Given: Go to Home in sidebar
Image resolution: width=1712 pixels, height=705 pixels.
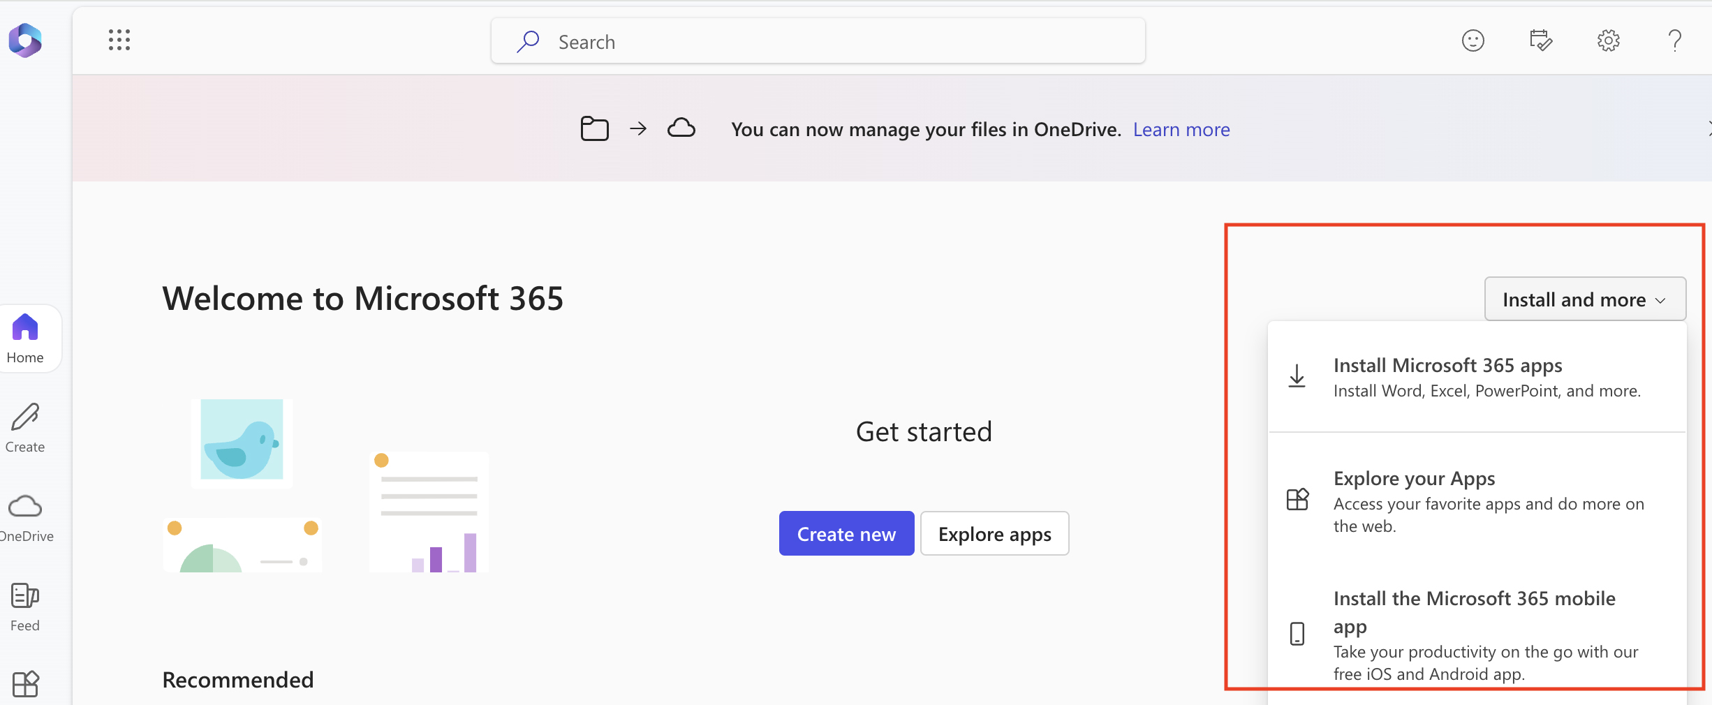Looking at the screenshot, I should [25, 339].
